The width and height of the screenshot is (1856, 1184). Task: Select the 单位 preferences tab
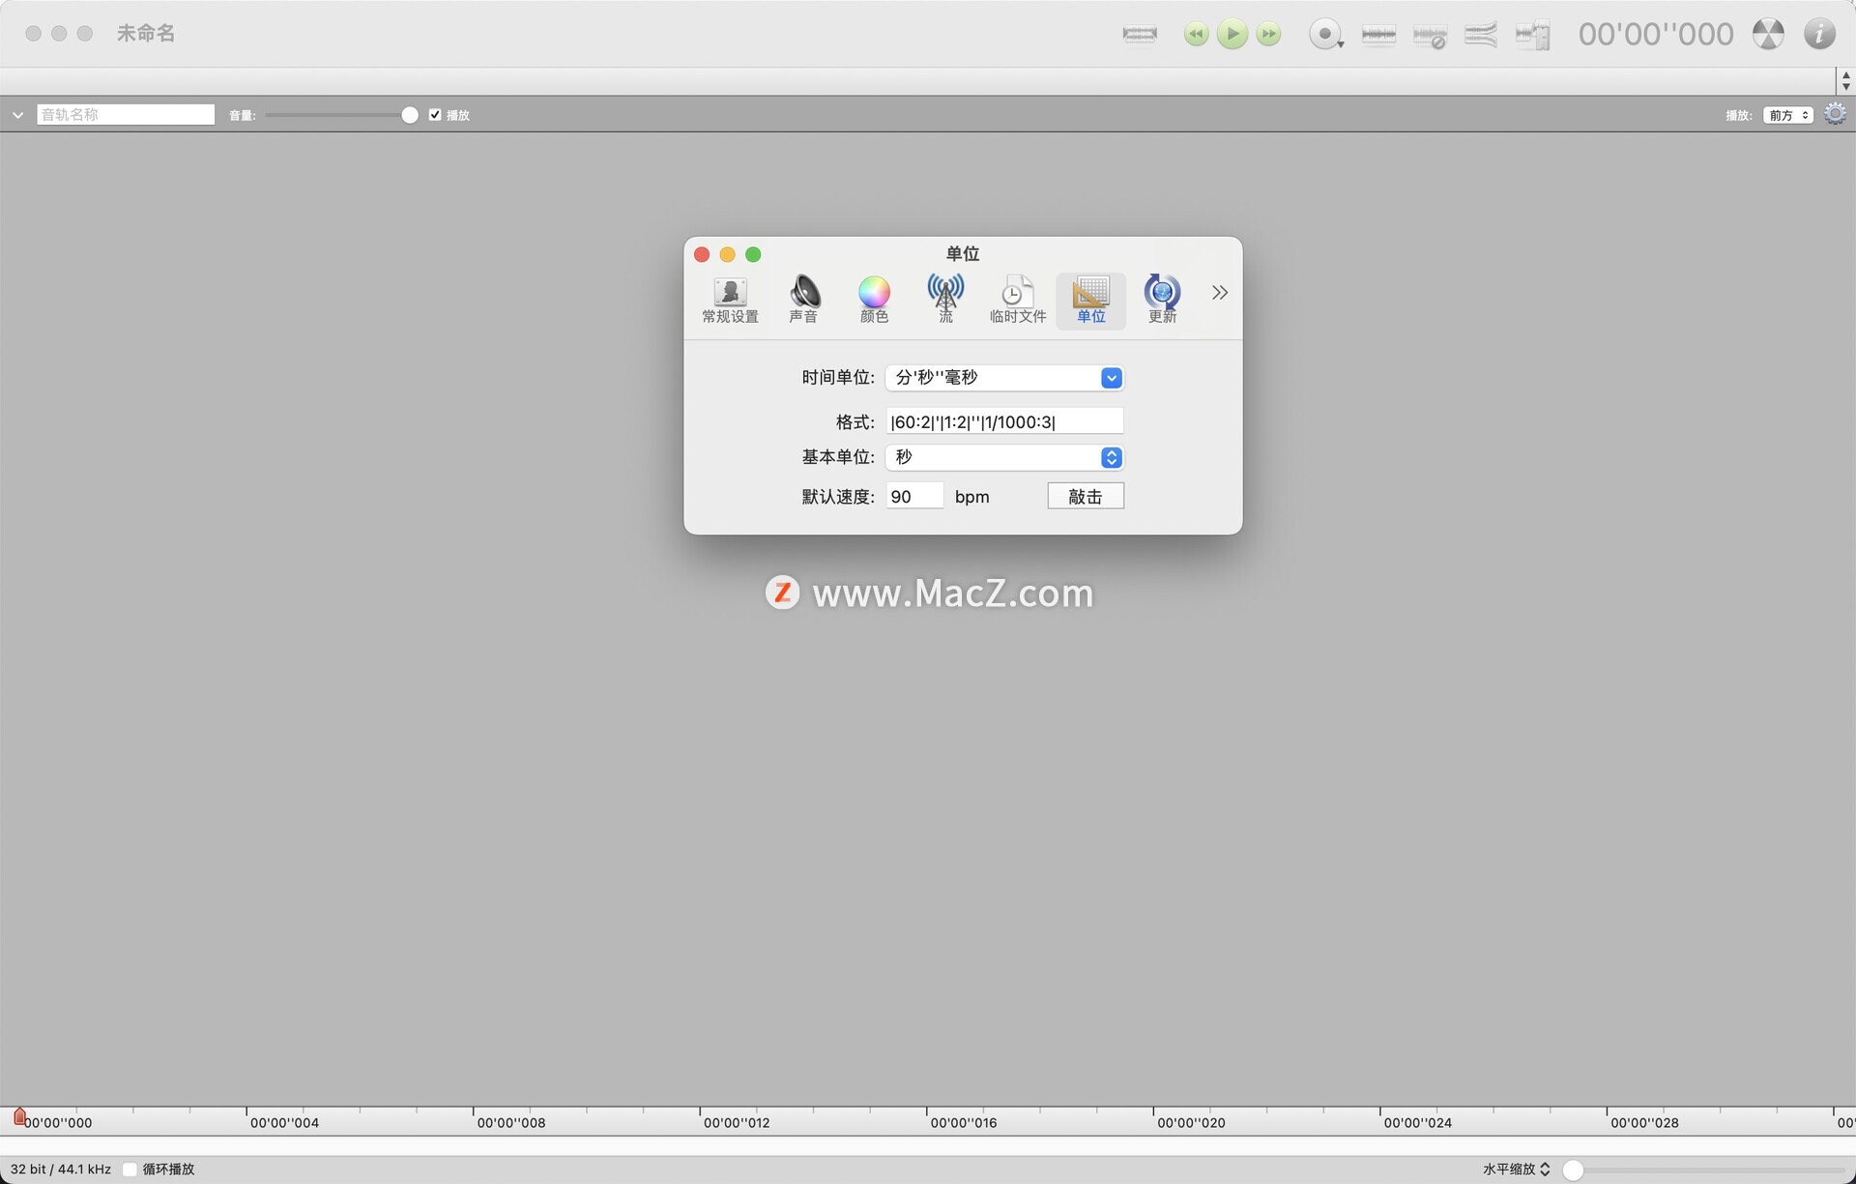click(1091, 301)
